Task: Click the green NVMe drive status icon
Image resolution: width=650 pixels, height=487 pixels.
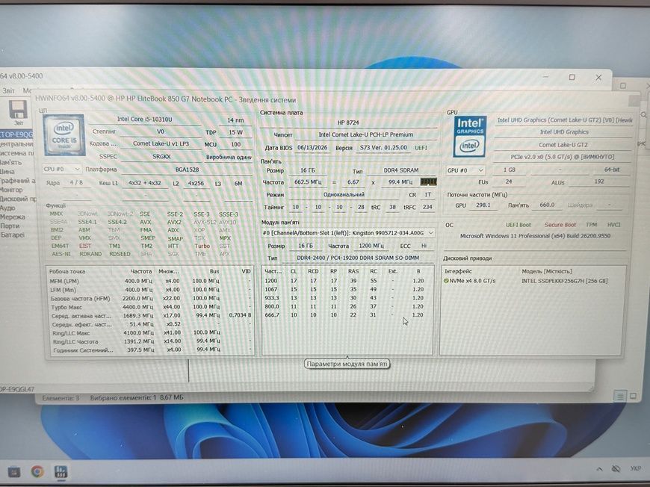Action: [x=446, y=281]
